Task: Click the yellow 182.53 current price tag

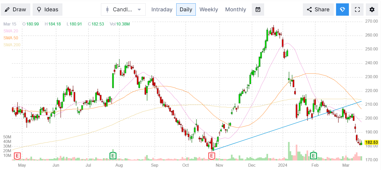Action: point(371,142)
